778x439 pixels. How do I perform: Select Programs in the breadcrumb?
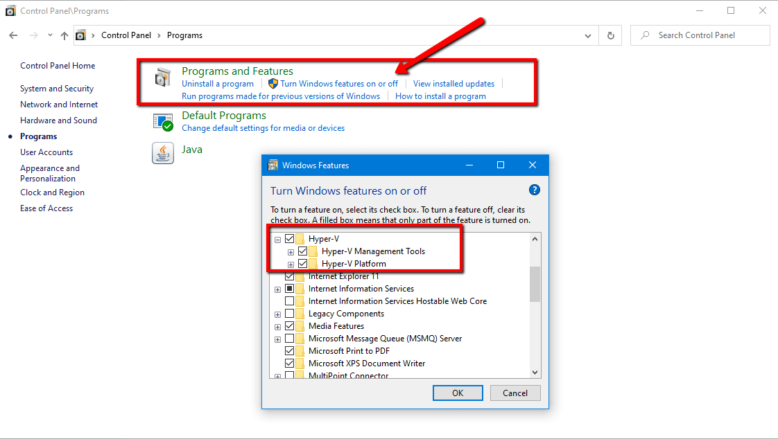click(x=184, y=35)
